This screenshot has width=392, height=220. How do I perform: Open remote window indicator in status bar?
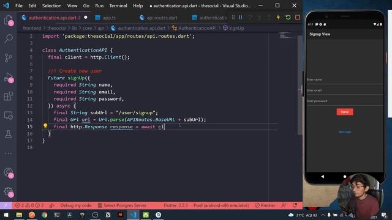6,205
